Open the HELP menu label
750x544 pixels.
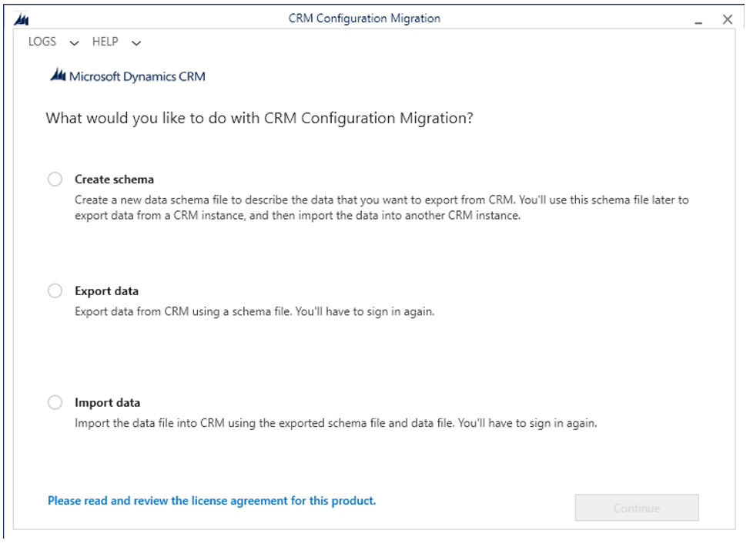point(105,42)
